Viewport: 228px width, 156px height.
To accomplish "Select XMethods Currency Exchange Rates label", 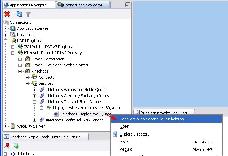I will (77, 96).
